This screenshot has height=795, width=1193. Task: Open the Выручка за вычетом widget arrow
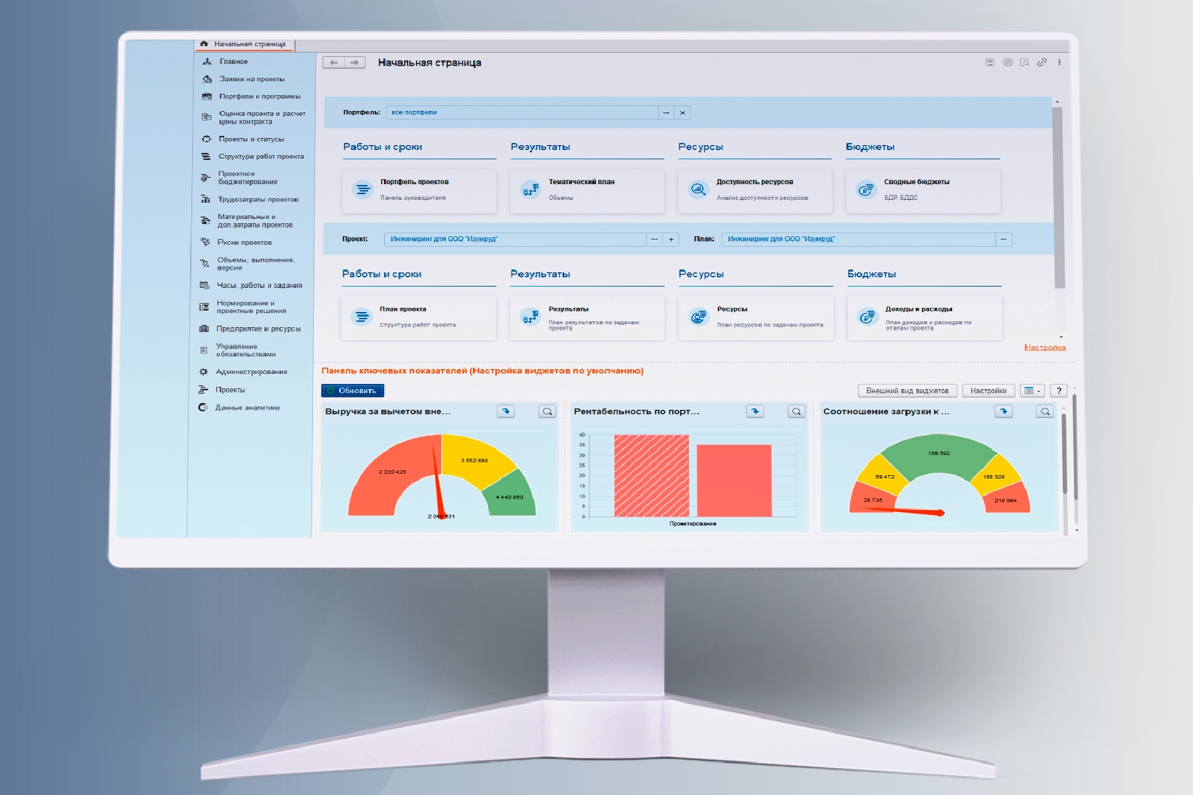tap(506, 412)
